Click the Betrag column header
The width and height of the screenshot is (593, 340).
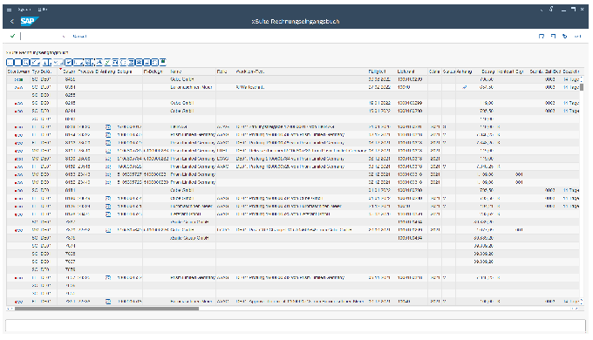point(483,71)
